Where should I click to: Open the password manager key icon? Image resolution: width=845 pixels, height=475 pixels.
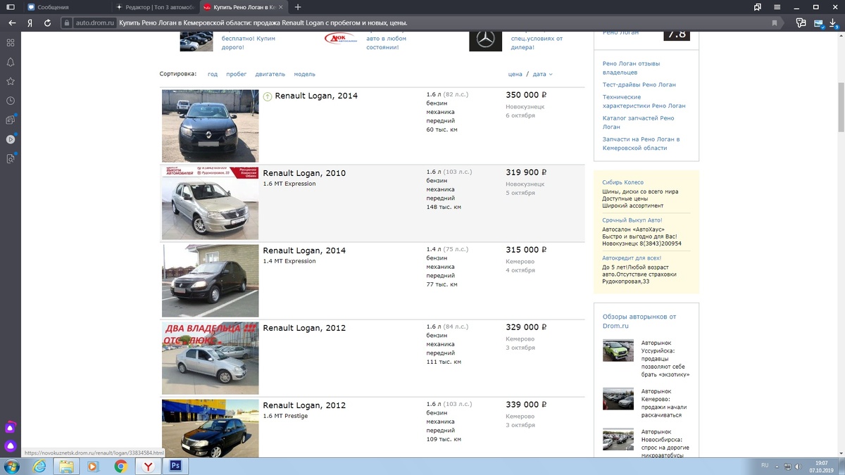(x=801, y=23)
